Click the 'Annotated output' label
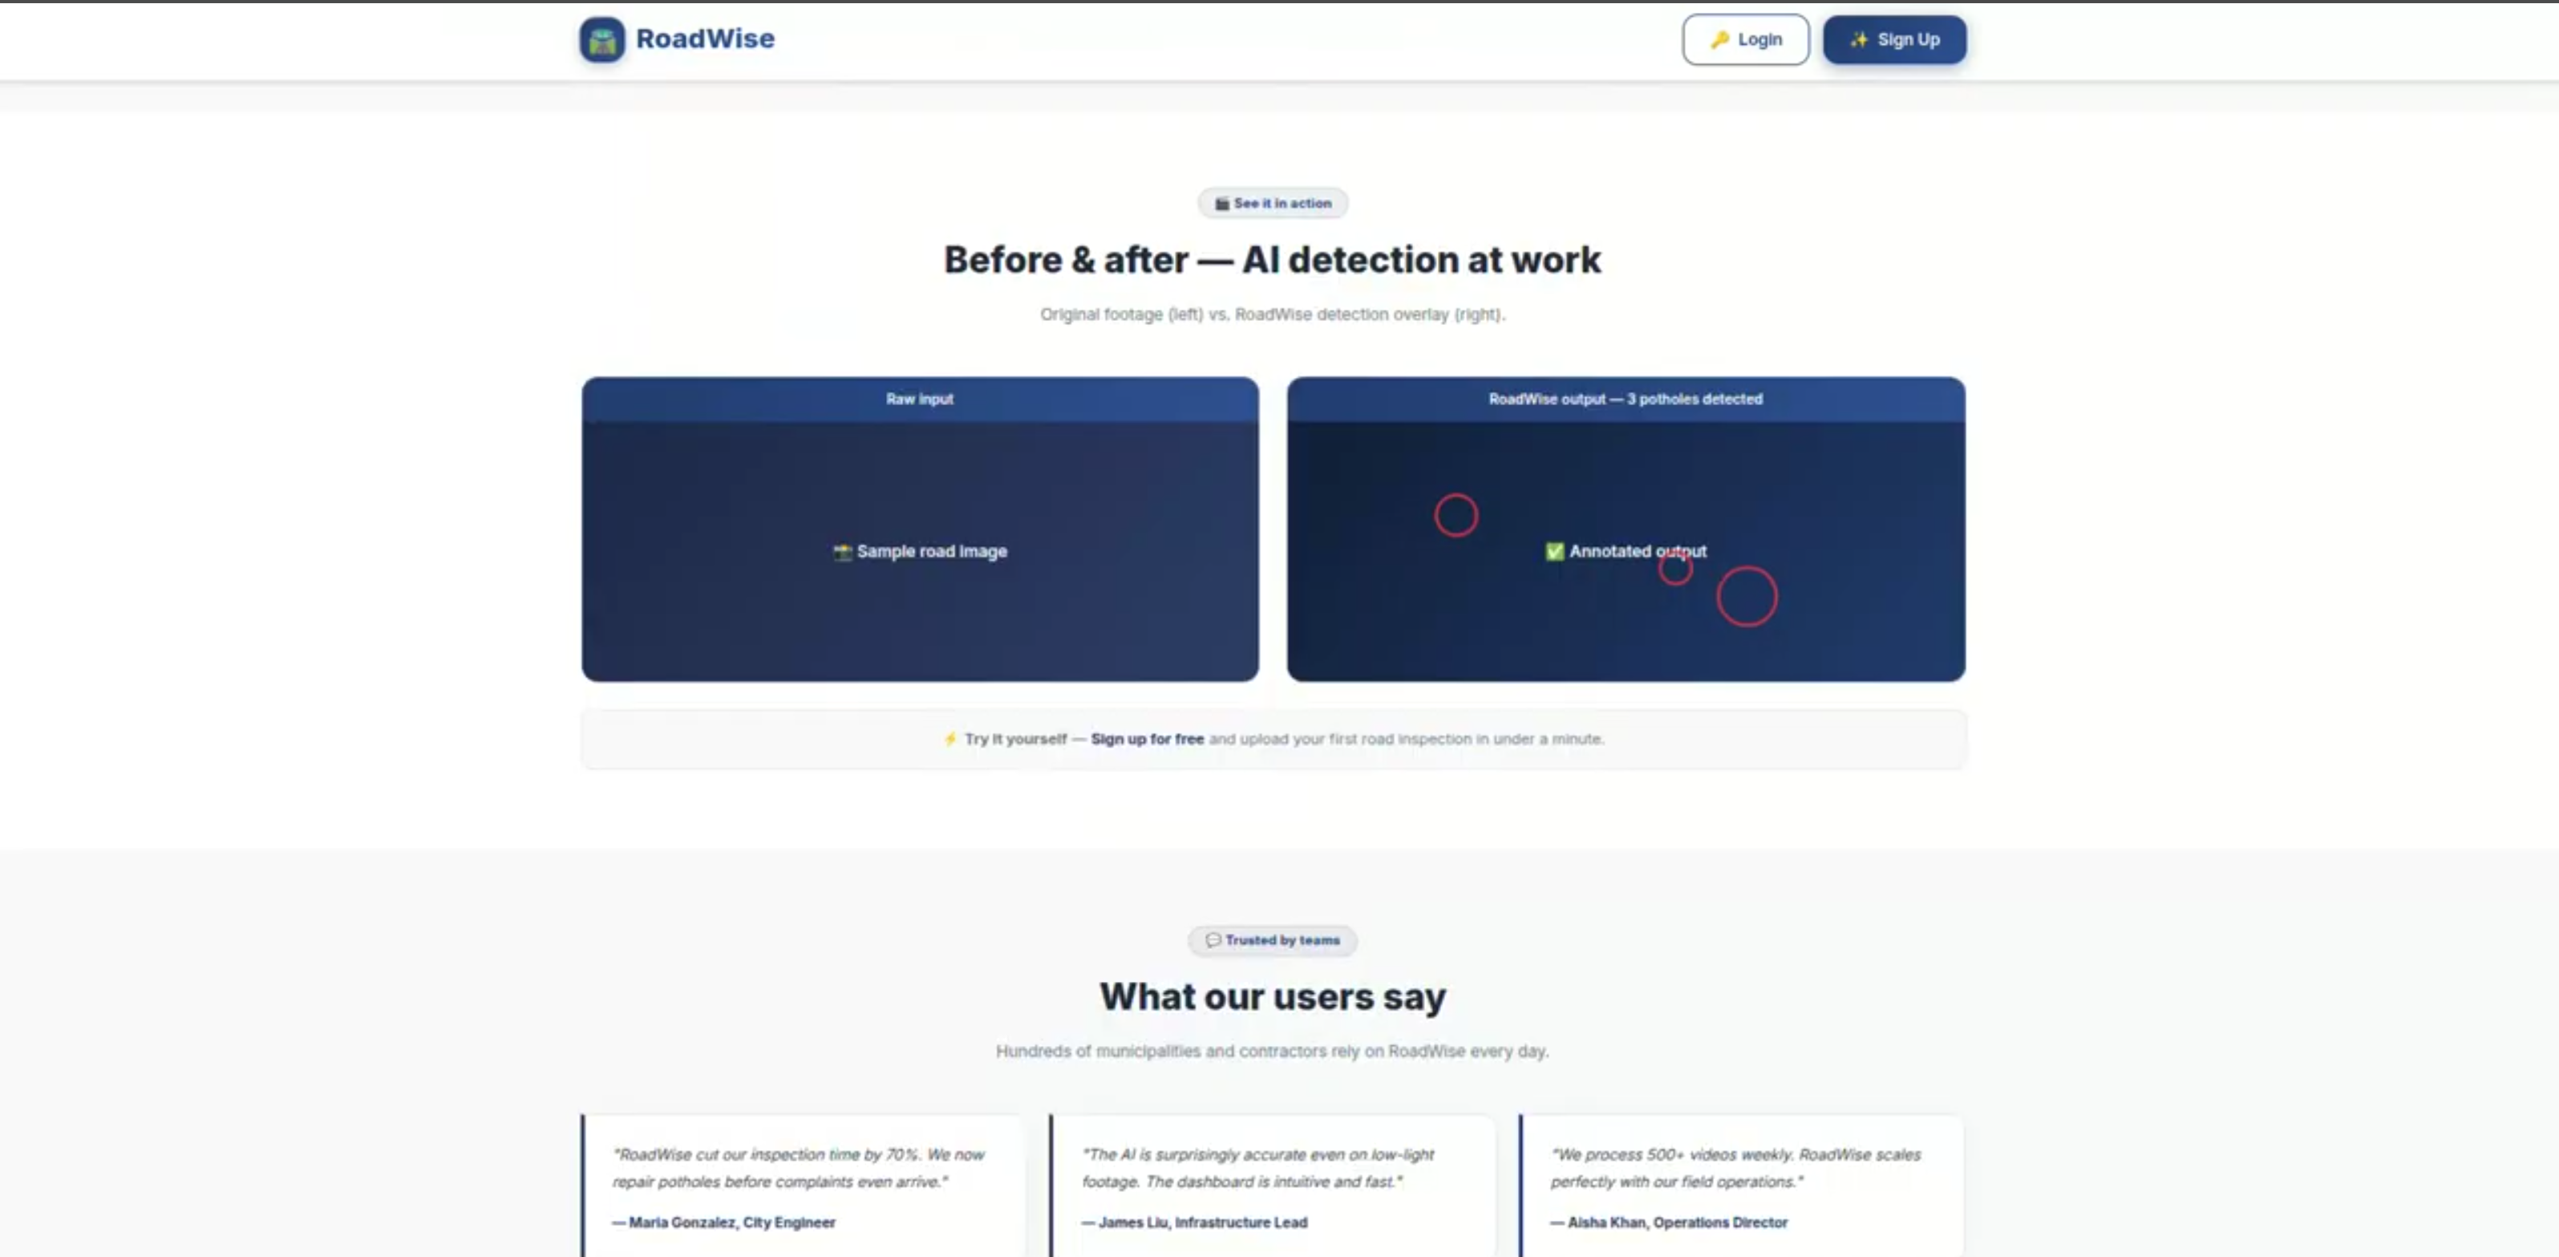Image resolution: width=2559 pixels, height=1257 pixels. pyautogui.click(x=1637, y=551)
